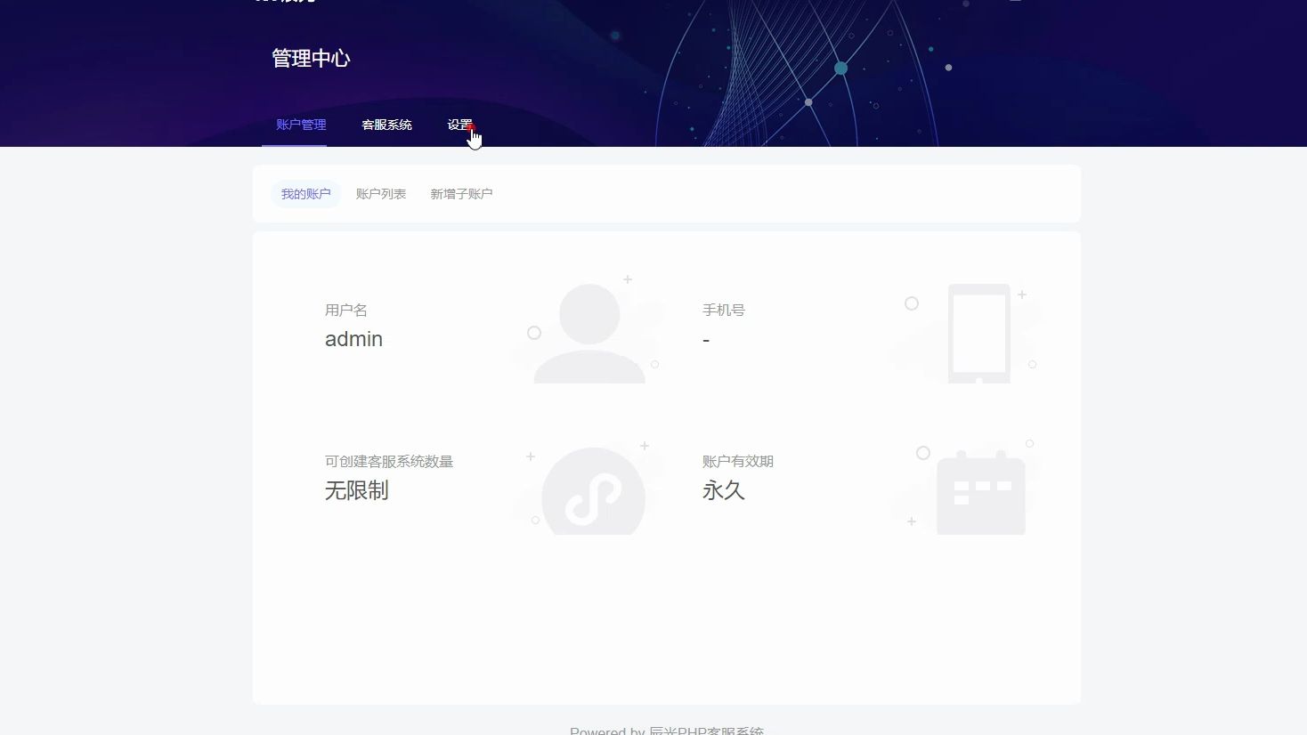
Task: Click the Powered by text at page bottom
Action: tap(606, 730)
